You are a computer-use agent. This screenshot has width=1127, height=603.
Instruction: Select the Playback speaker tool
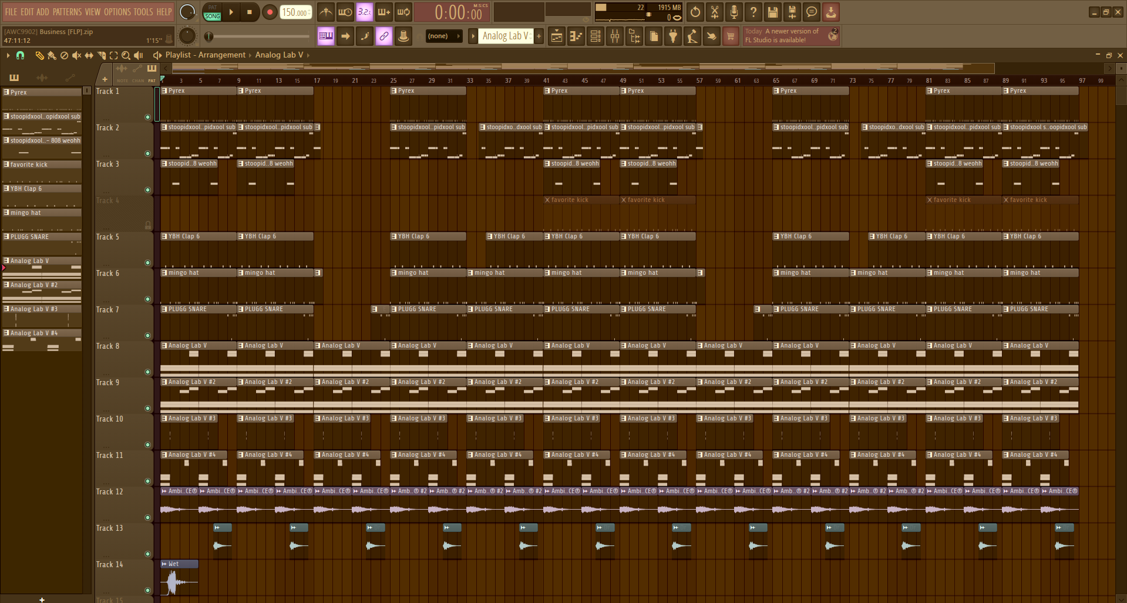point(139,55)
